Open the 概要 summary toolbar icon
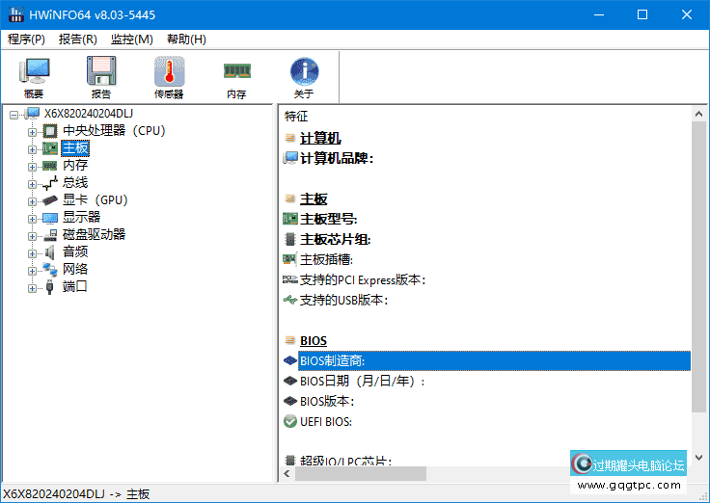The height and width of the screenshot is (503, 710). tap(34, 77)
